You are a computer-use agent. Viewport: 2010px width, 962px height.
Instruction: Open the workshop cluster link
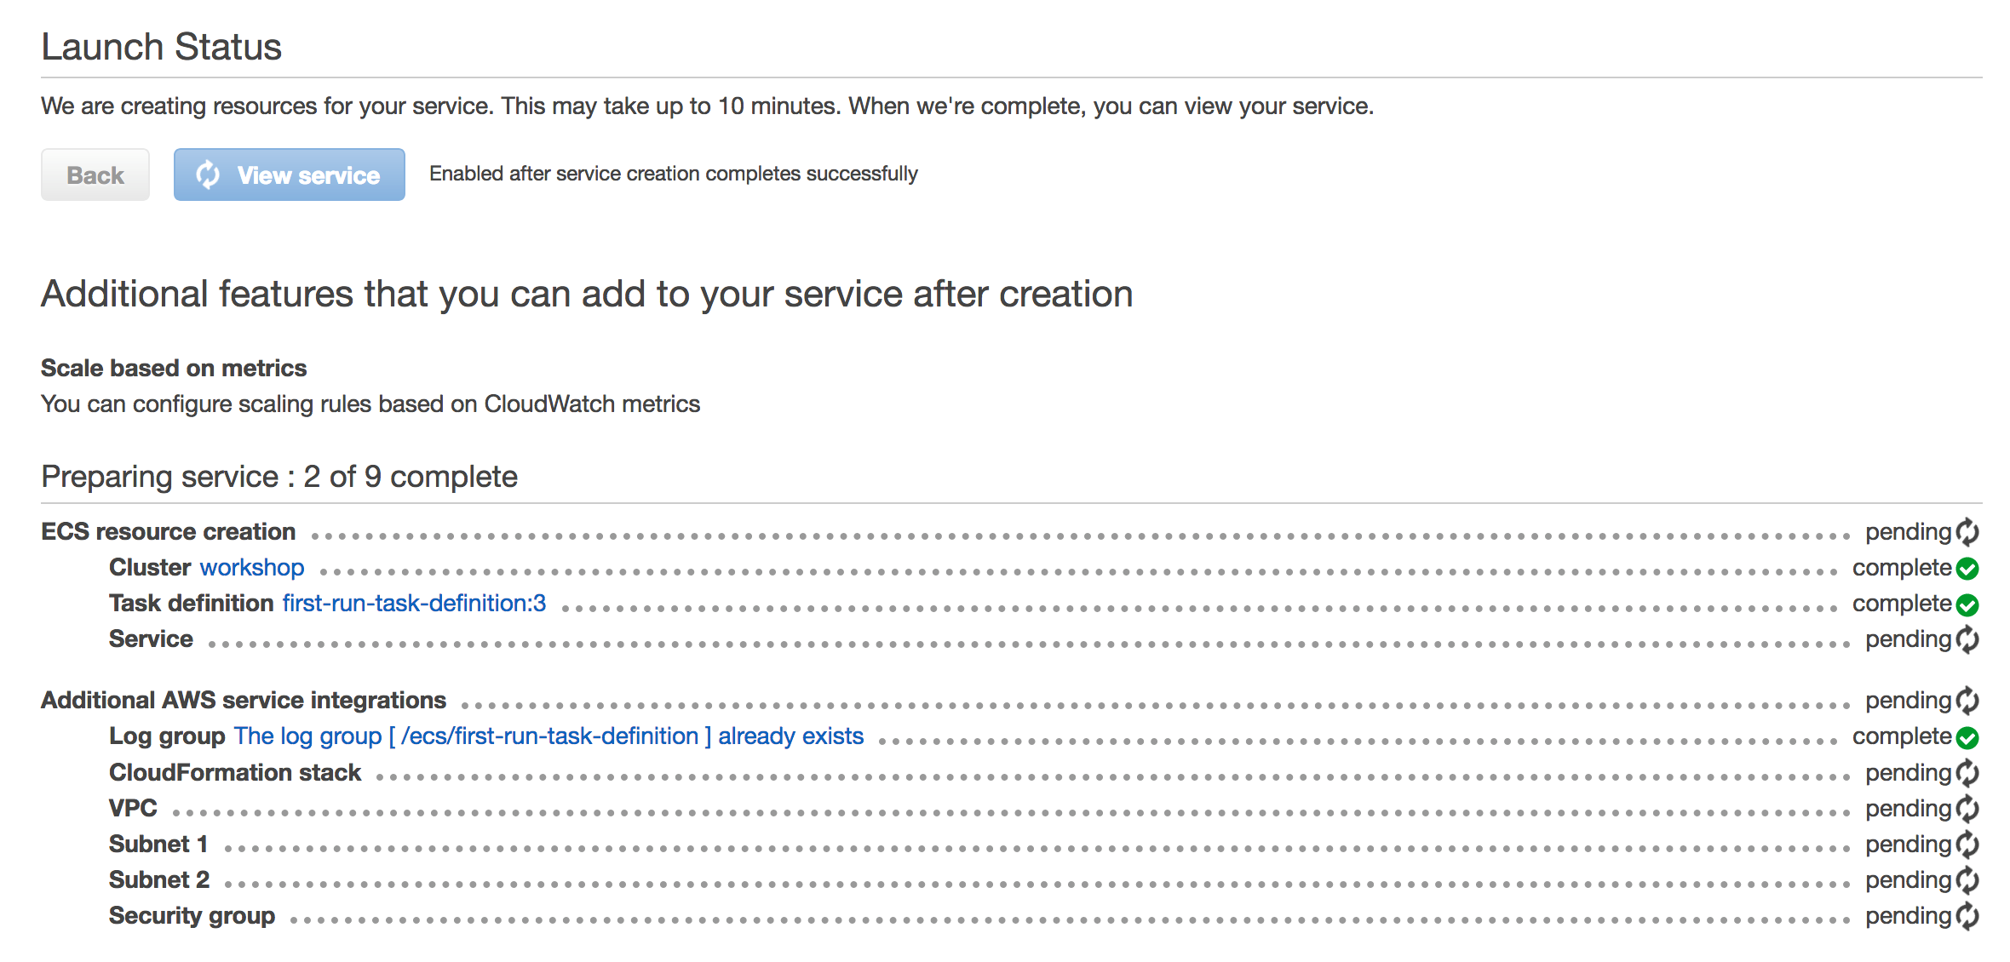[252, 567]
